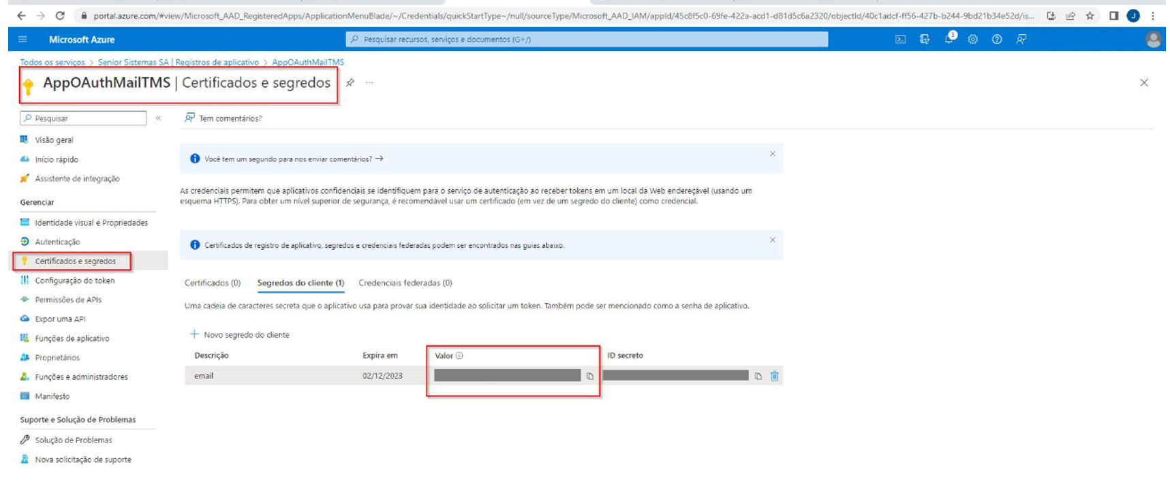Click the browser address bar URL
Viewport: 1170px width, 482px height.
click(563, 16)
